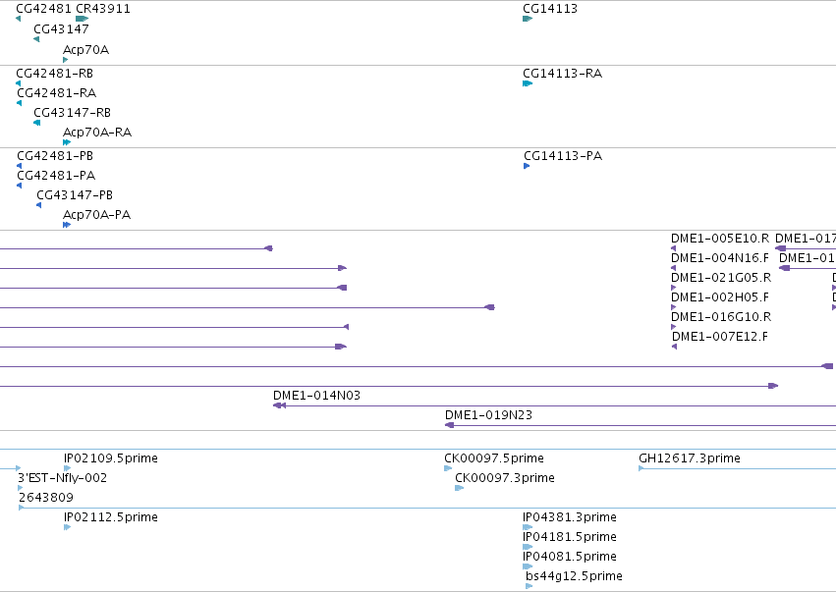Click the arrowhead at DME1-019N23 feature start
The image size is (836, 592).
click(x=450, y=425)
